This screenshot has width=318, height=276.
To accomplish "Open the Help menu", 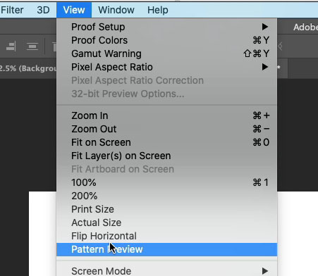I will 158,10.
